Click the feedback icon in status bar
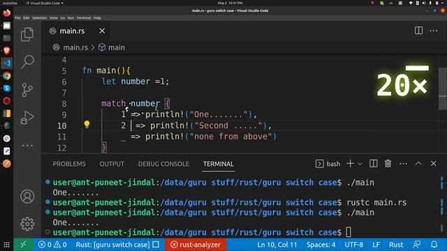Image resolution: width=447 pixels, height=251 pixels. point(416,245)
